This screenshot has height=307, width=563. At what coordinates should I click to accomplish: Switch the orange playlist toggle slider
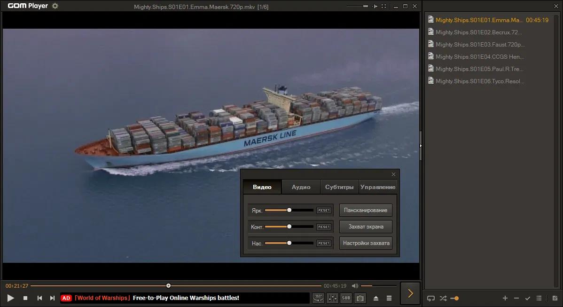coord(454,299)
